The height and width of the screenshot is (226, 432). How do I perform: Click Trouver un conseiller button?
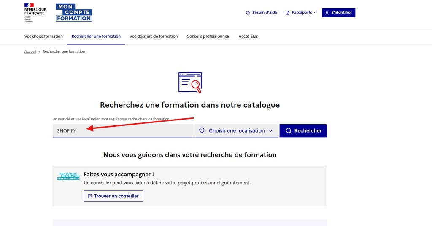point(113,196)
